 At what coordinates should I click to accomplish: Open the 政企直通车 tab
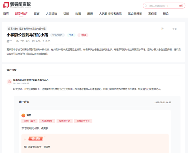pyautogui.click(x=135, y=14)
